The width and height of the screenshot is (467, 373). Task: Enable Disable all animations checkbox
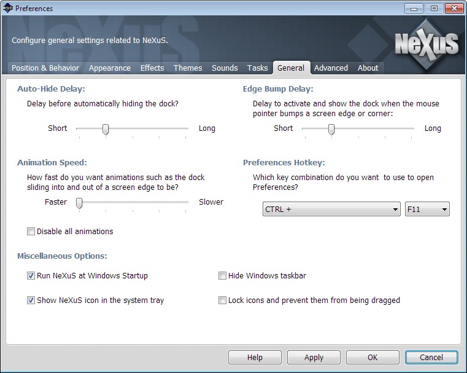click(x=31, y=232)
